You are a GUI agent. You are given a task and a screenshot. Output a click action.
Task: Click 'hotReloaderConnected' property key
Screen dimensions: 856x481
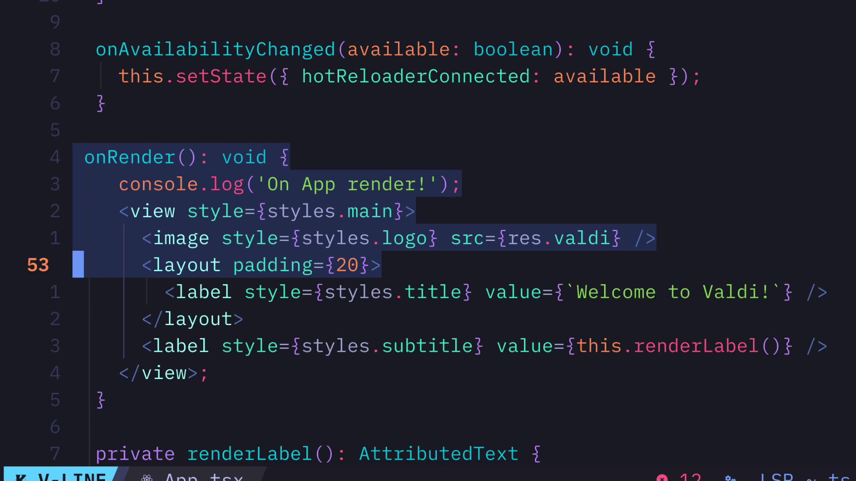point(416,76)
